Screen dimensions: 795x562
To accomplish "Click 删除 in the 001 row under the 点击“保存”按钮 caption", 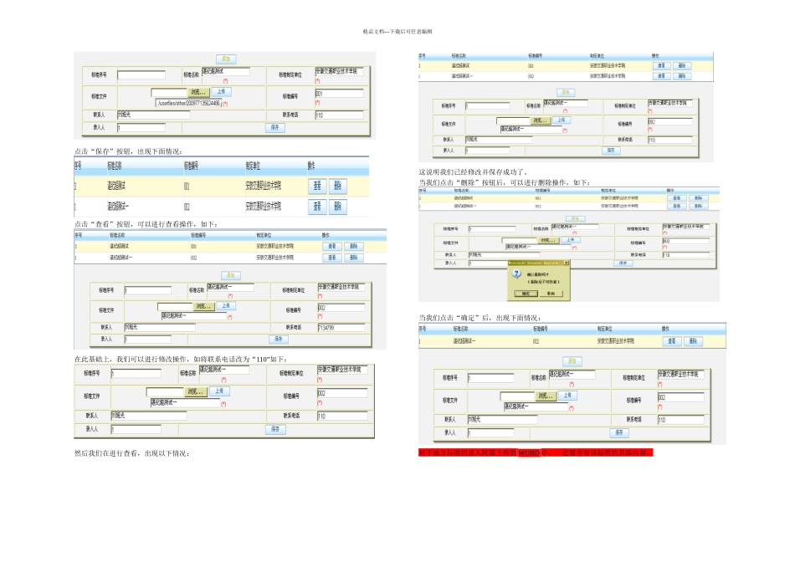I will pos(338,186).
